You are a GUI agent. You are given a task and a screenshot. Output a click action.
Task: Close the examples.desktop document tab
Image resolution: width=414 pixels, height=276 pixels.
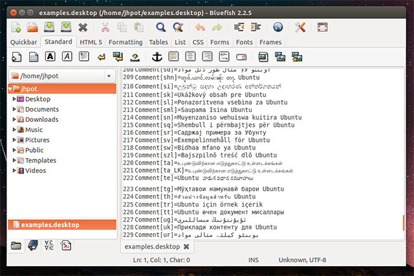[x=186, y=247]
